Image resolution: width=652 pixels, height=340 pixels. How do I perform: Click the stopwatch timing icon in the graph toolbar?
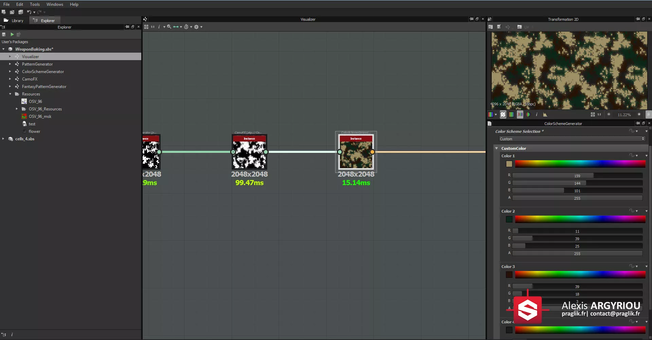(x=186, y=27)
